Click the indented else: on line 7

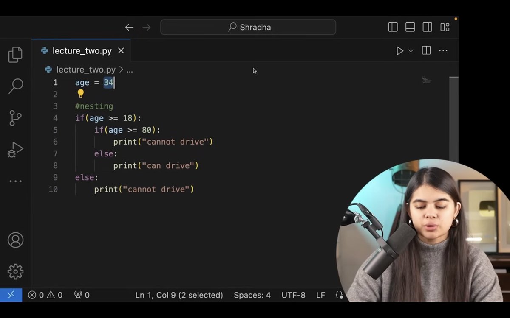coord(106,153)
